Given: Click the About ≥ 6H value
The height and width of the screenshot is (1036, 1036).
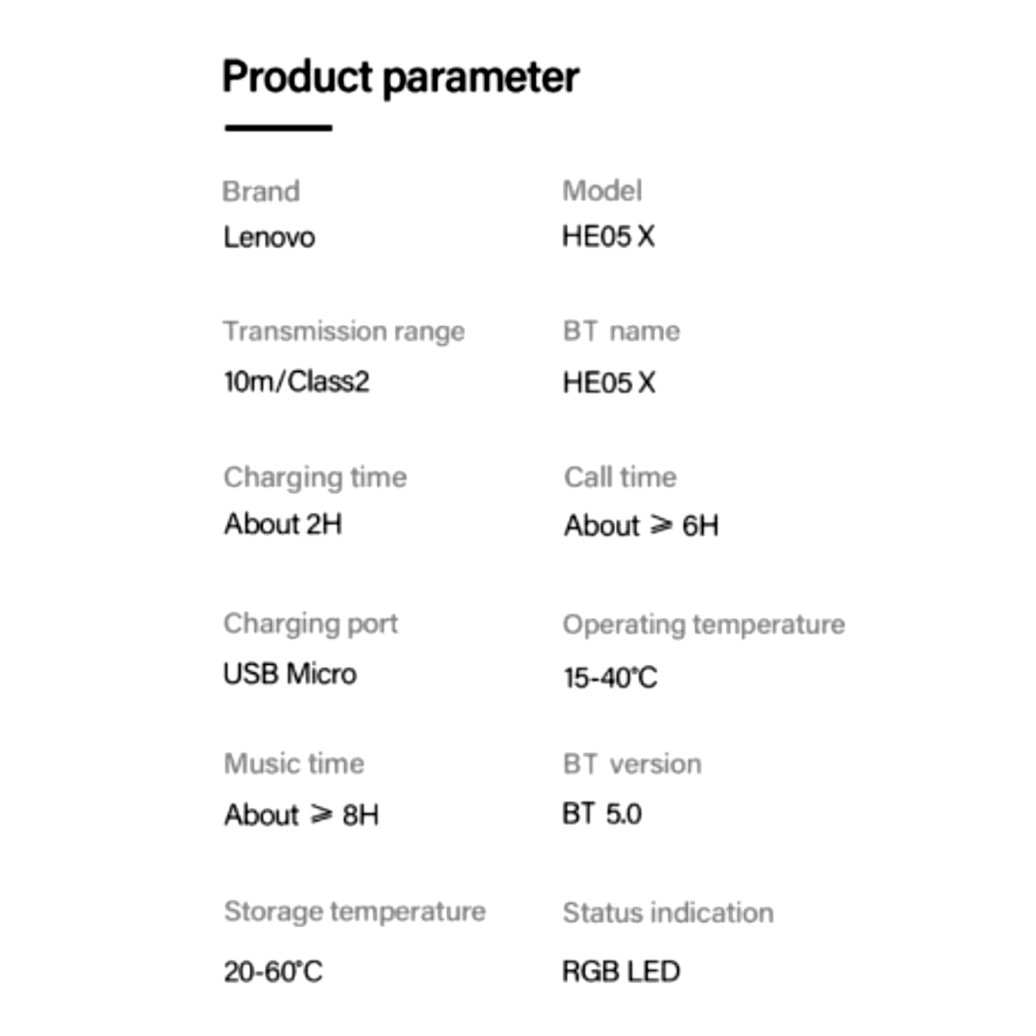Looking at the screenshot, I should pyautogui.click(x=641, y=525).
